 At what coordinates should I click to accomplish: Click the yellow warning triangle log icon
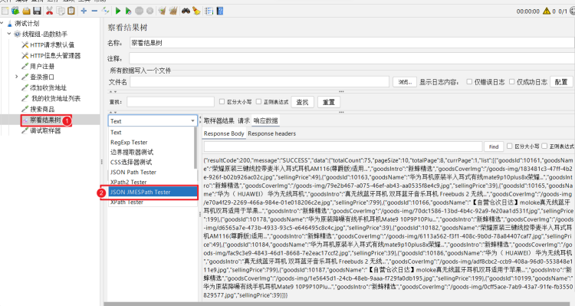coord(547,11)
